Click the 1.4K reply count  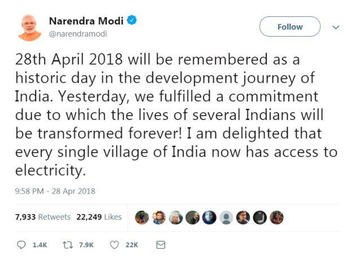(x=39, y=246)
